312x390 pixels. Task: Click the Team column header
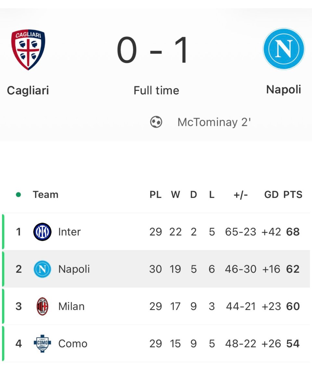tap(45, 195)
